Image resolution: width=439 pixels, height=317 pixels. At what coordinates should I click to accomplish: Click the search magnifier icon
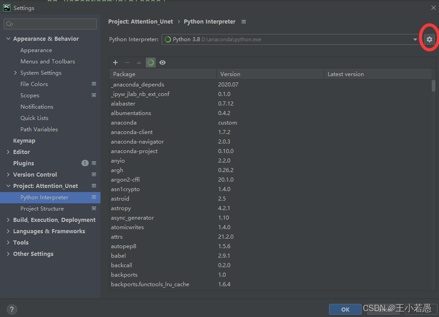point(10,24)
